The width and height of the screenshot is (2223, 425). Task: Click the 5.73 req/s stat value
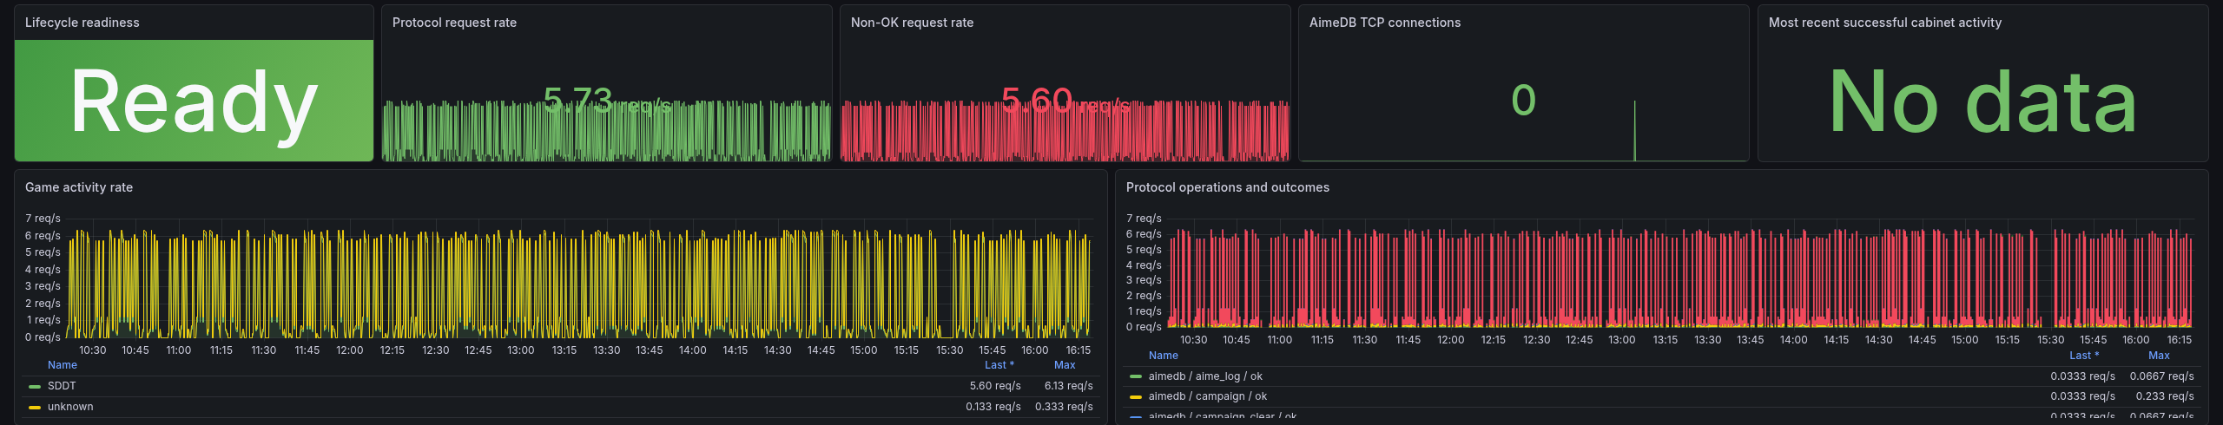click(607, 102)
